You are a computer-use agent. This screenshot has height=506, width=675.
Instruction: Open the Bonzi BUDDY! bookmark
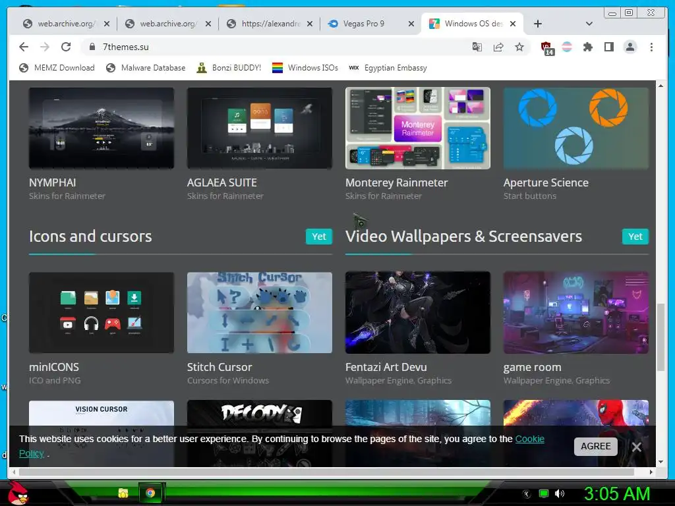click(x=229, y=68)
